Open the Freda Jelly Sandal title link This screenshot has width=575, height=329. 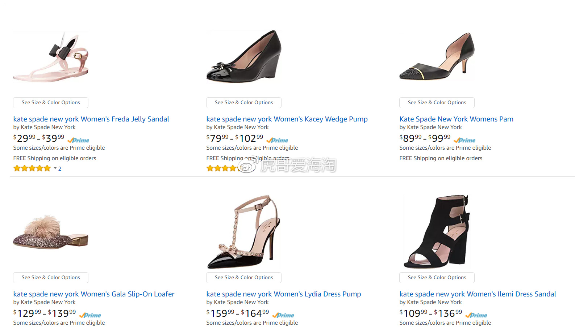(91, 119)
